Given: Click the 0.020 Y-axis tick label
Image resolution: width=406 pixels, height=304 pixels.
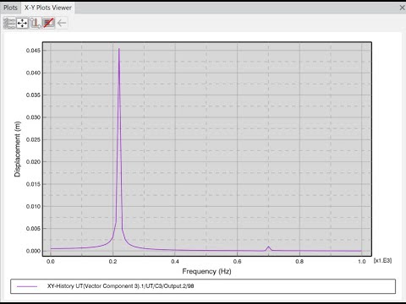Looking at the screenshot, I should (33, 162).
